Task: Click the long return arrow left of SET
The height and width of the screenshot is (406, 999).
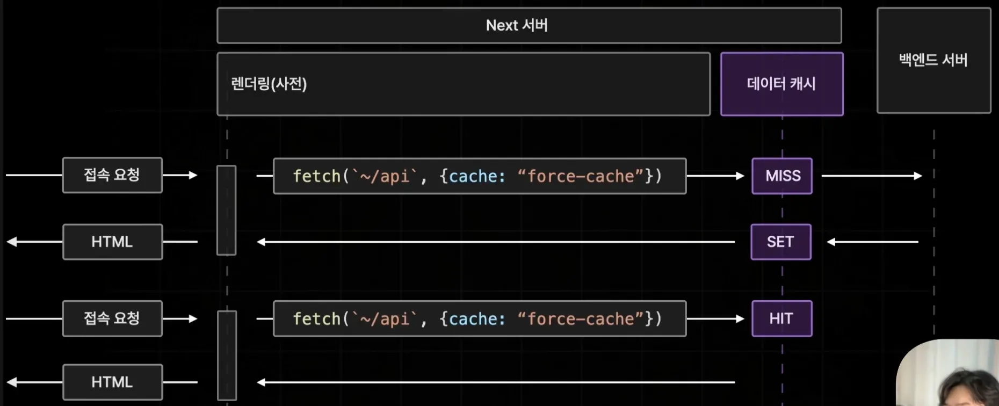Action: (496, 242)
